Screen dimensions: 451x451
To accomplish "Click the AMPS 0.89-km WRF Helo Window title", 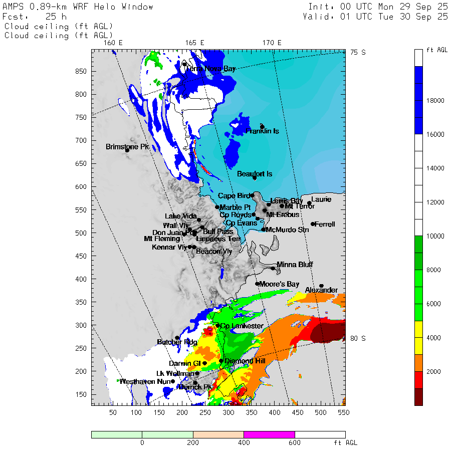I will pos(78,7).
